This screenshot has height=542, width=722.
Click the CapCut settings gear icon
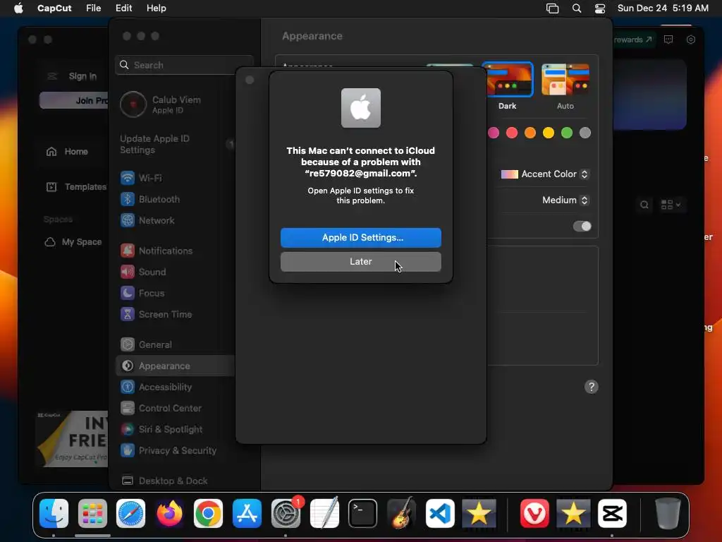(691, 40)
